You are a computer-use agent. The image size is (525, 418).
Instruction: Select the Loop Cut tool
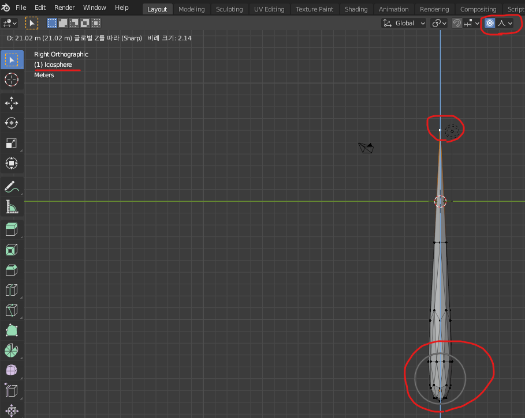pyautogui.click(x=12, y=290)
